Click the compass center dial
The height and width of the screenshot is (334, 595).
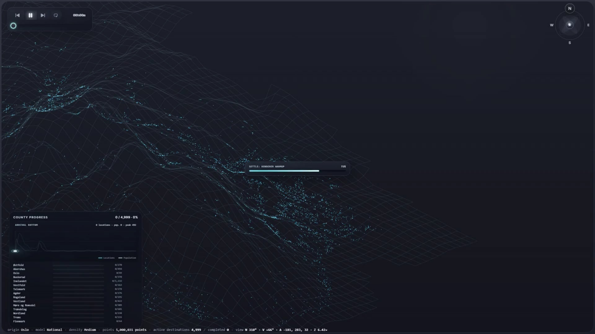tap(569, 25)
